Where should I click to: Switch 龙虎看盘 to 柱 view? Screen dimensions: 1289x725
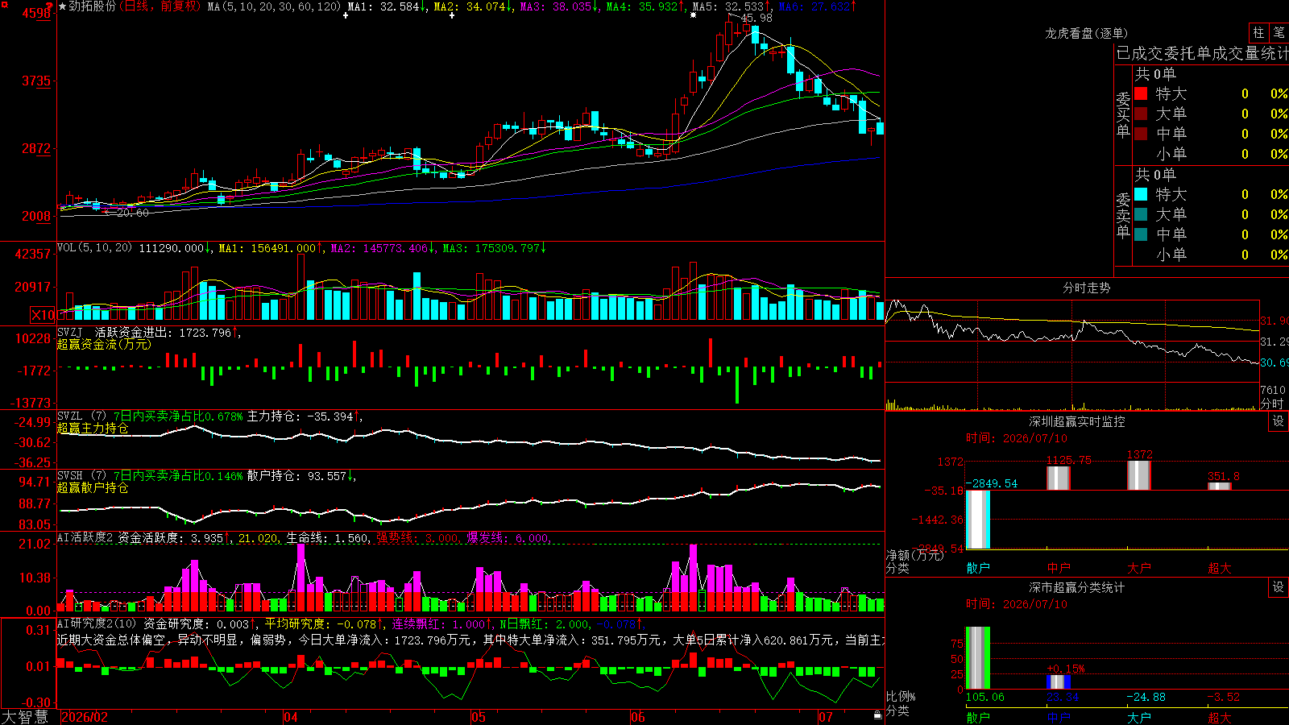[x=1258, y=33]
